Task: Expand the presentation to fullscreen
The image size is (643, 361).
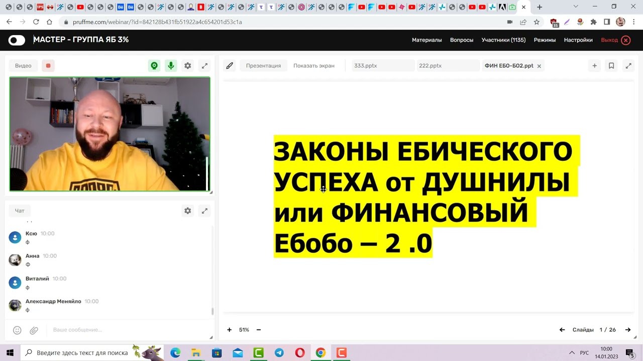Action: (x=628, y=65)
